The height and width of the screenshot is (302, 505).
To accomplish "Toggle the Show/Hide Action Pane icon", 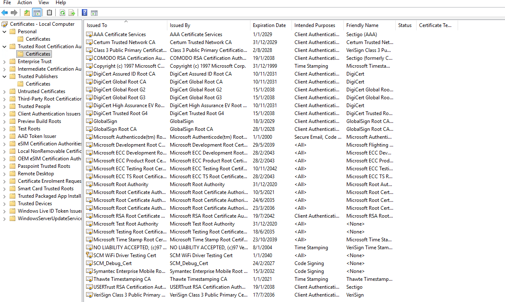I will tap(94, 13).
